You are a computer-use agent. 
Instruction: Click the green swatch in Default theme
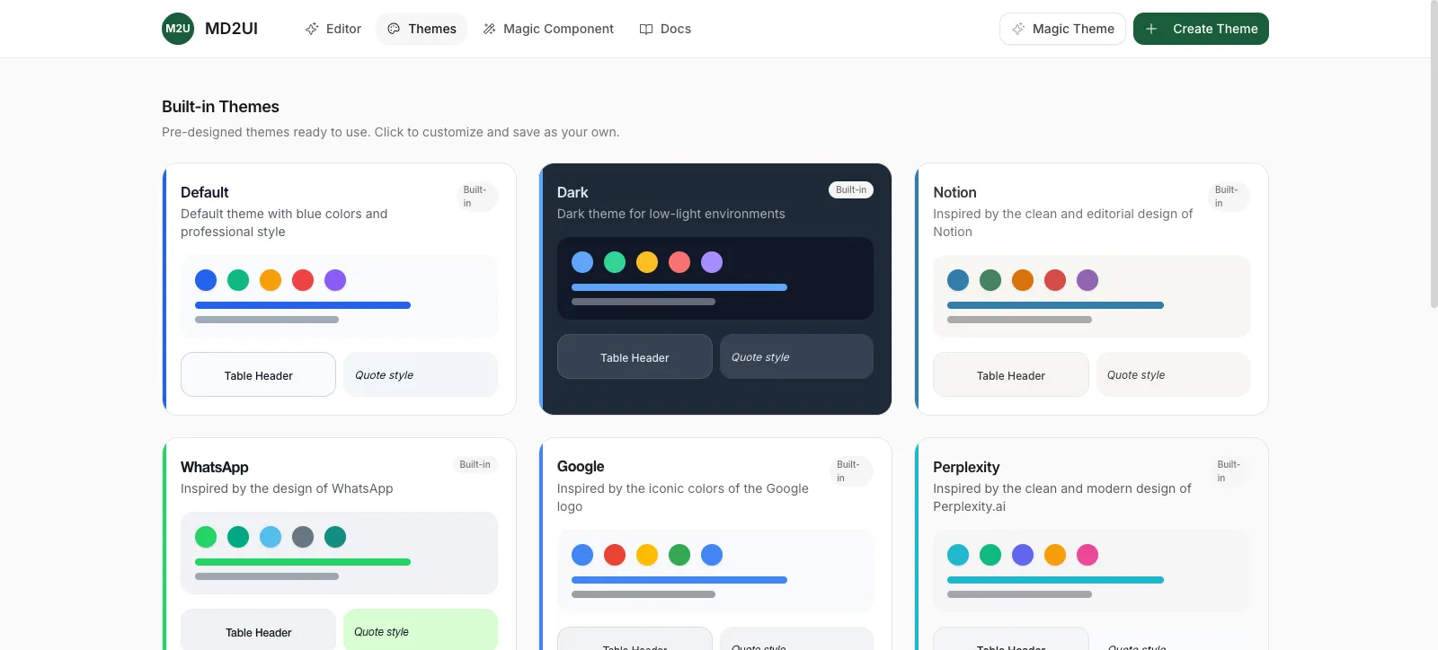click(x=238, y=280)
